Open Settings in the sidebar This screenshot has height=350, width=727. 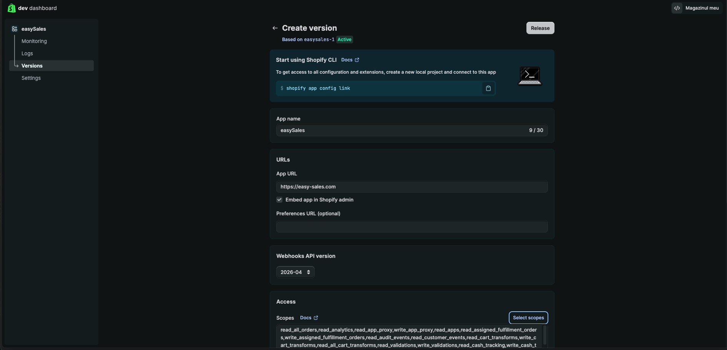31,78
